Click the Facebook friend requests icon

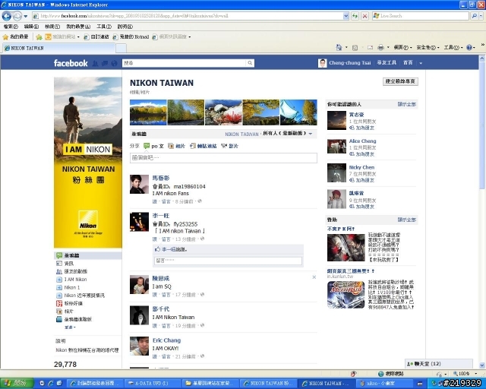[x=95, y=63]
